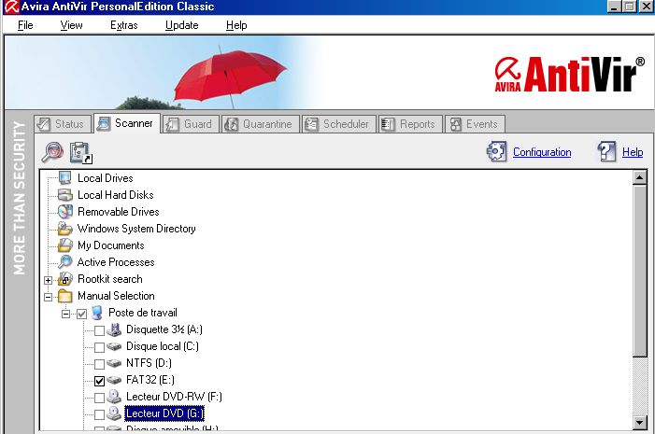Screen dimensions: 655x434
Task: Click the drive icon of NTFS (D:)
Action: (114, 363)
